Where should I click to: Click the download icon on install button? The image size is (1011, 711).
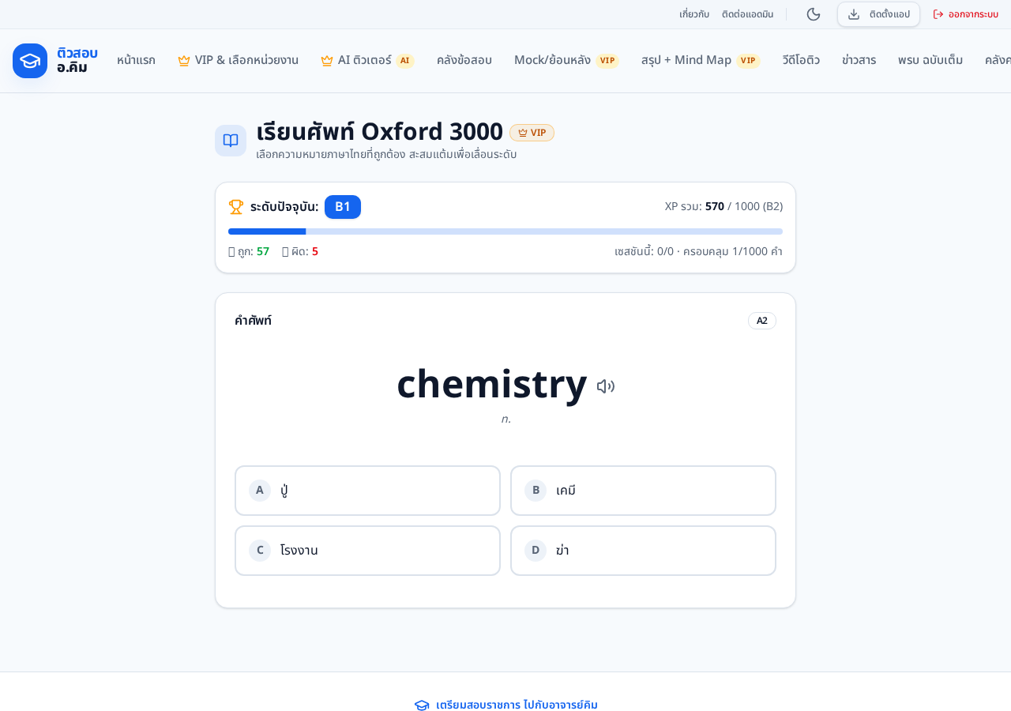click(854, 14)
